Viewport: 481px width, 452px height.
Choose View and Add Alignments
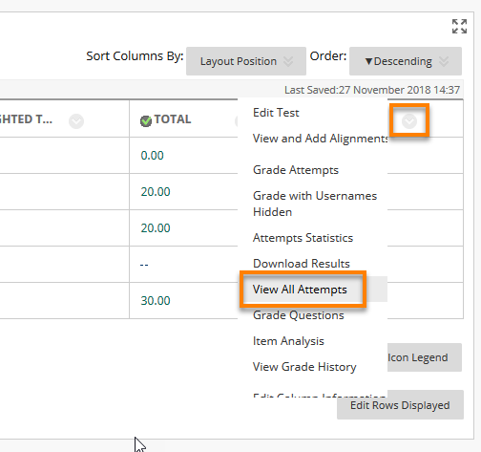tap(320, 139)
